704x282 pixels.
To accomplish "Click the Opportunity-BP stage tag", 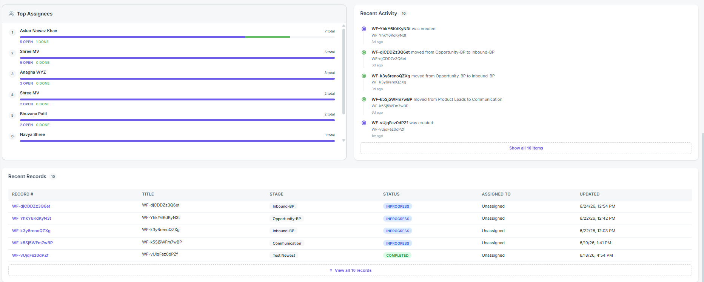I will pos(287,219).
